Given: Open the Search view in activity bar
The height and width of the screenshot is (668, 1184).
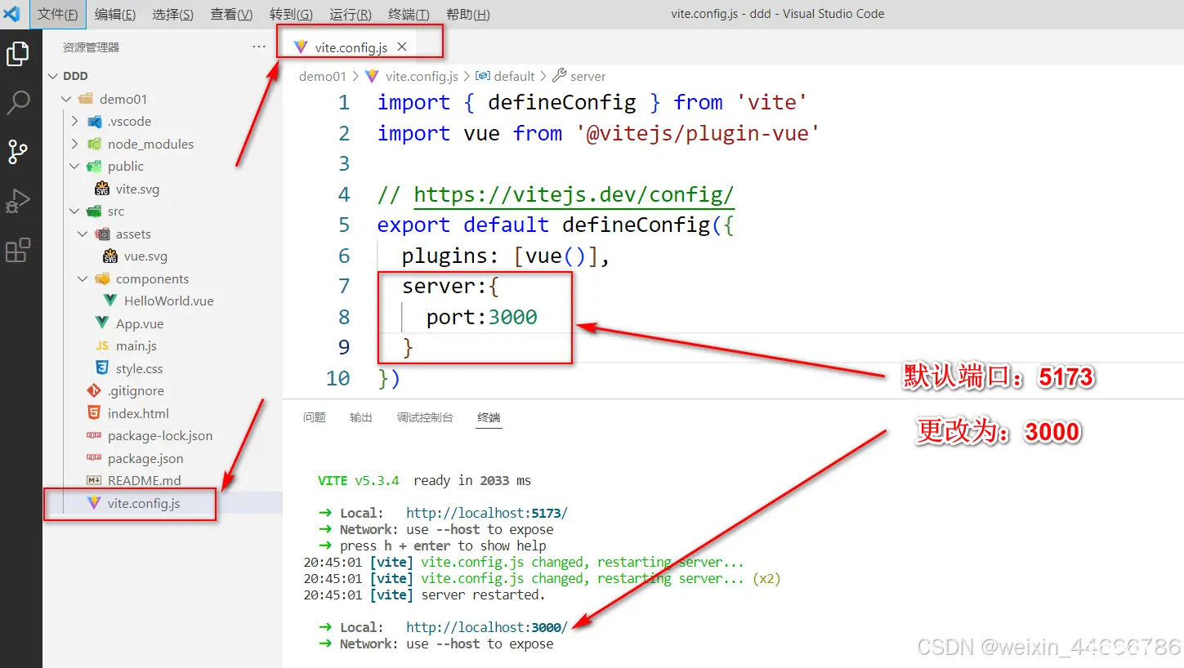Looking at the screenshot, I should [18, 103].
